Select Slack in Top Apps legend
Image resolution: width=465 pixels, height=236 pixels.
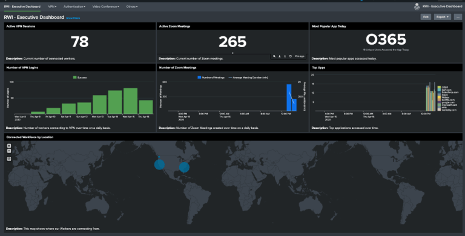(x=444, y=95)
